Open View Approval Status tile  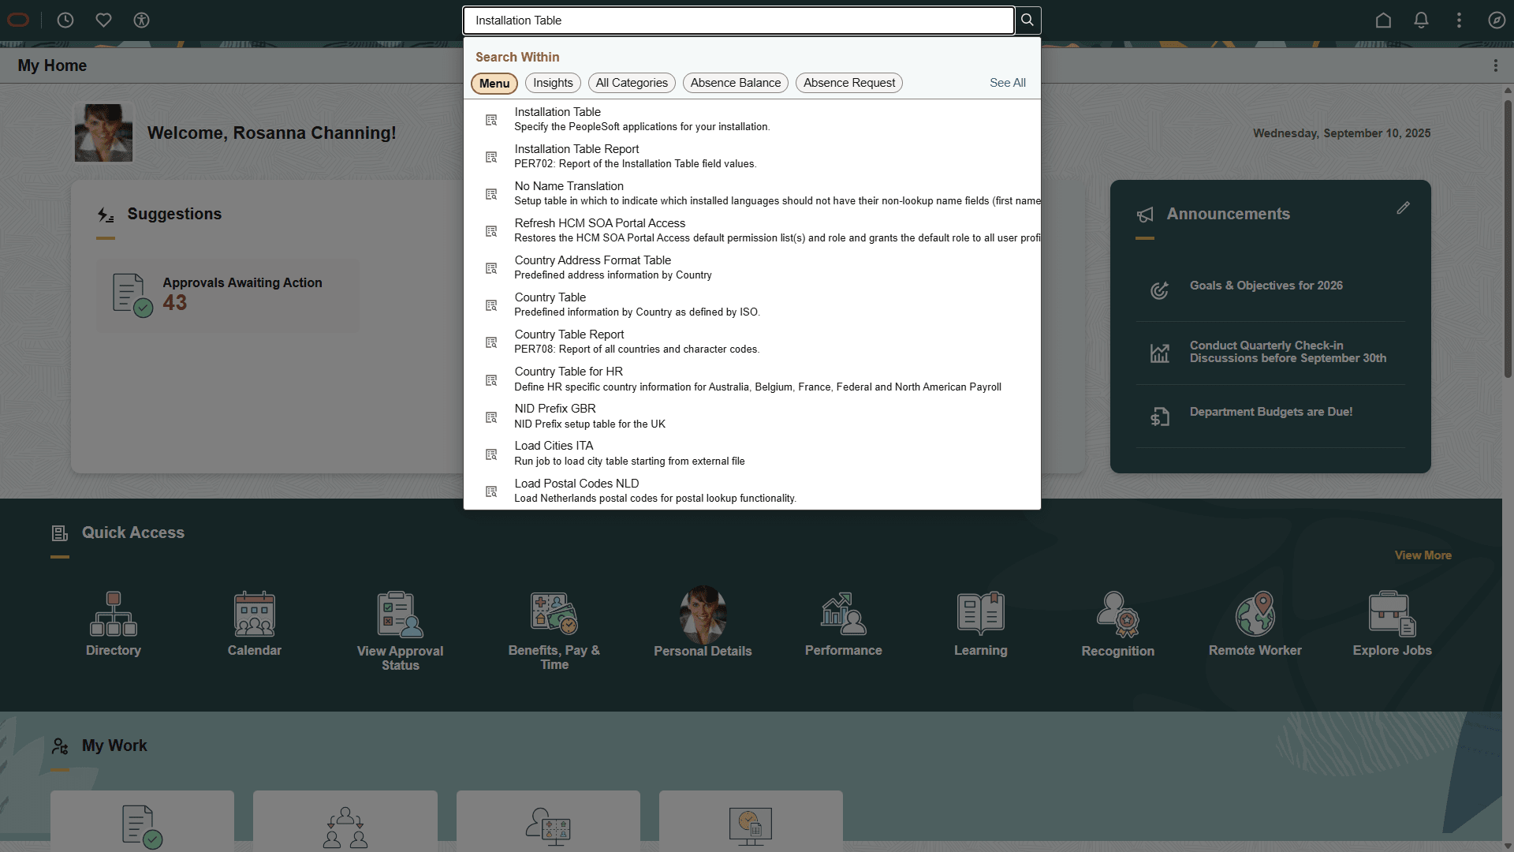(x=400, y=630)
